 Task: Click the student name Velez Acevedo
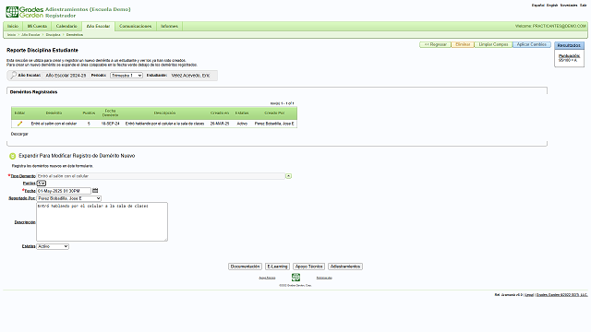190,76
